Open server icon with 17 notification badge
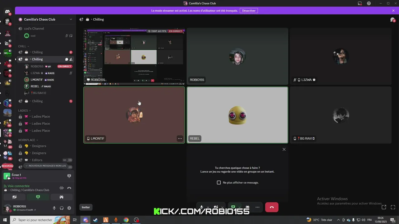Screen dimensions: 399x224 click(7, 64)
